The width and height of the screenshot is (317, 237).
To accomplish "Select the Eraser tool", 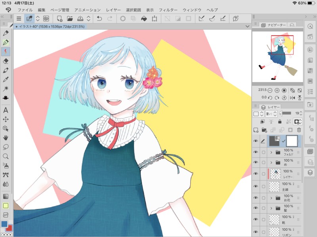I will [x=6, y=61].
